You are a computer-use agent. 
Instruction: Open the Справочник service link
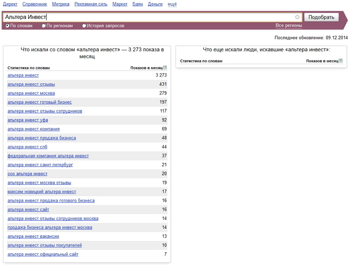[34, 4]
